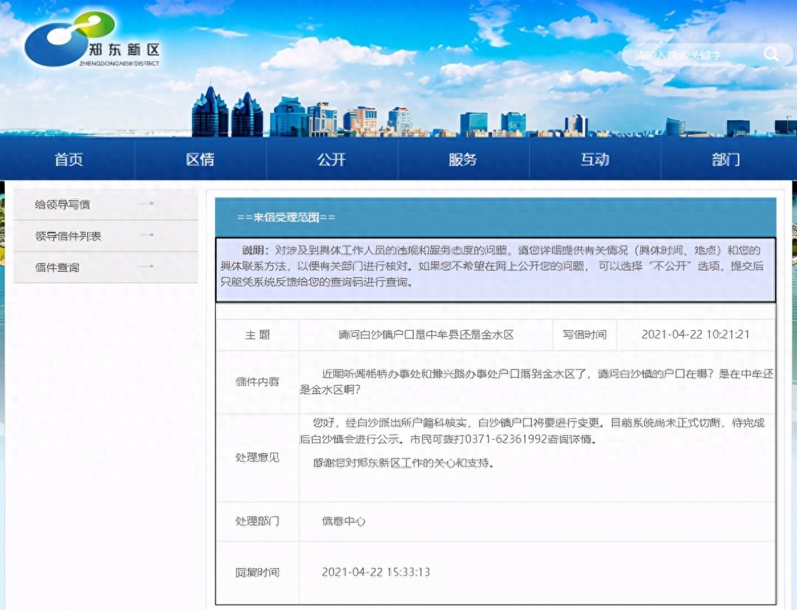Open the 首页 navigation tab

point(69,159)
